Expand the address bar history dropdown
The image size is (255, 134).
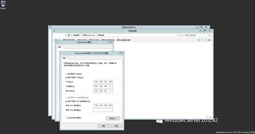[177, 35]
